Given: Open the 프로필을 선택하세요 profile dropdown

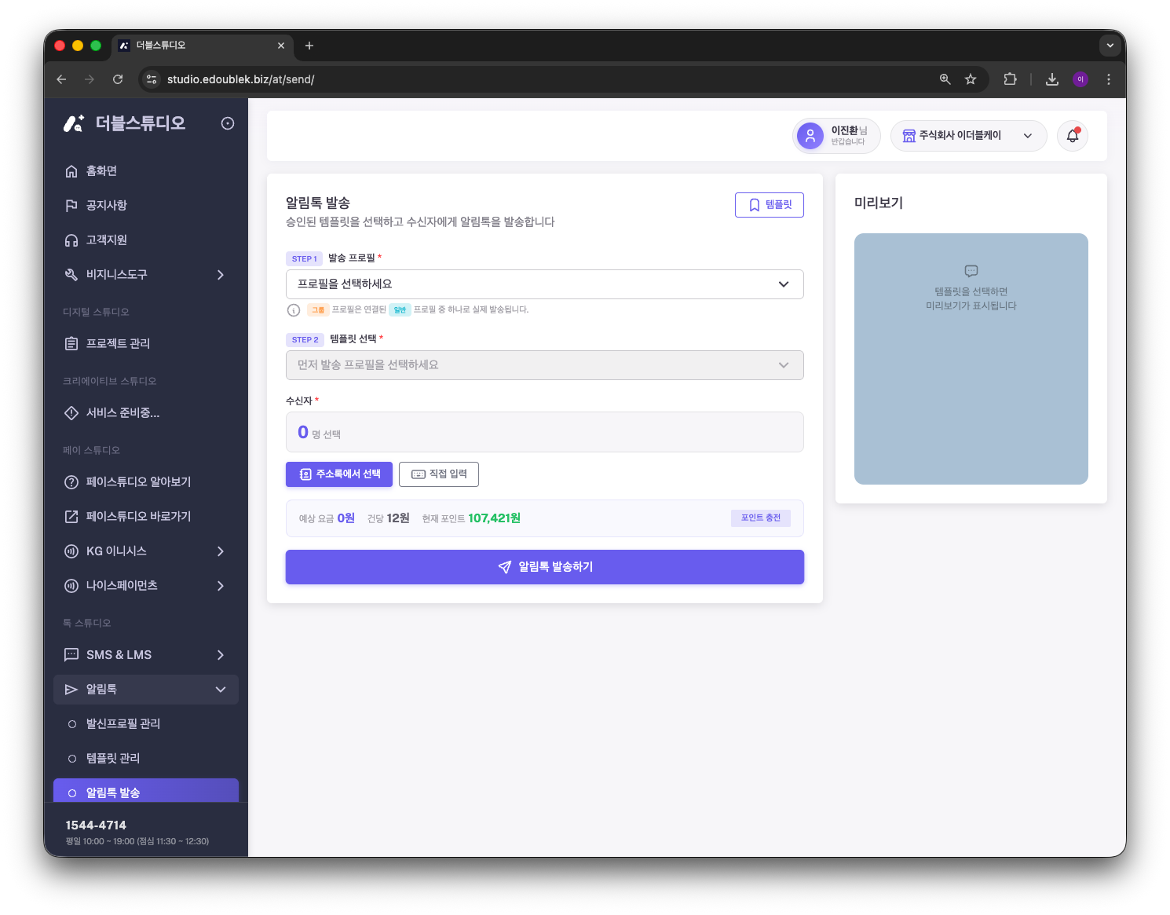Looking at the screenshot, I should 544,284.
